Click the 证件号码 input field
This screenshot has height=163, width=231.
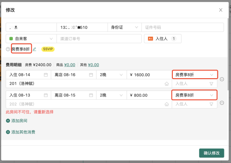pyautogui.click(x=182, y=27)
